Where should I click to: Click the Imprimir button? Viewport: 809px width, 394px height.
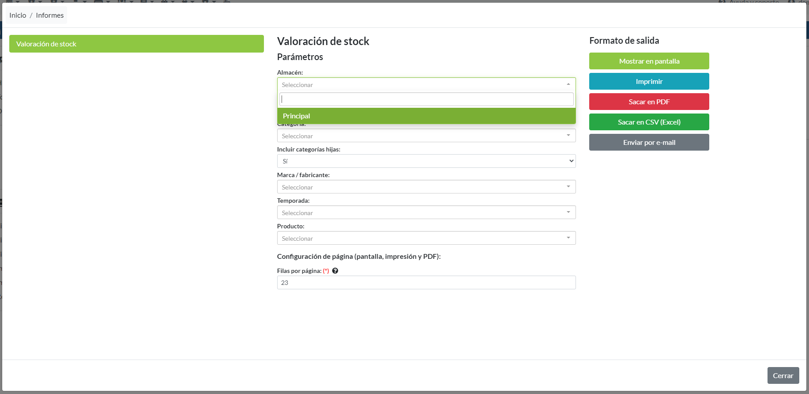(x=649, y=82)
